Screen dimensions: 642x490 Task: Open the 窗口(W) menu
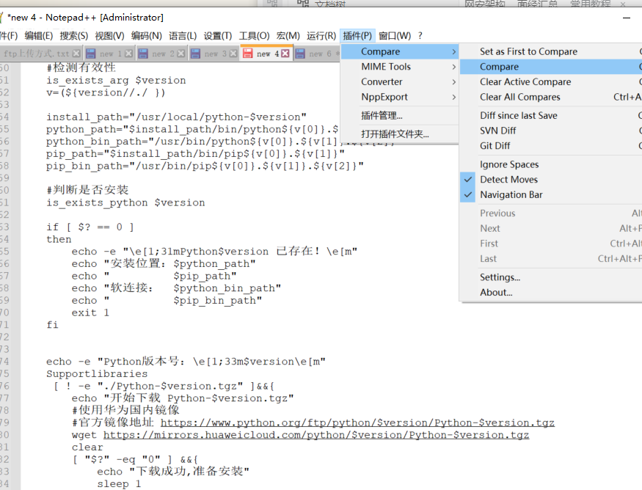tap(396, 35)
